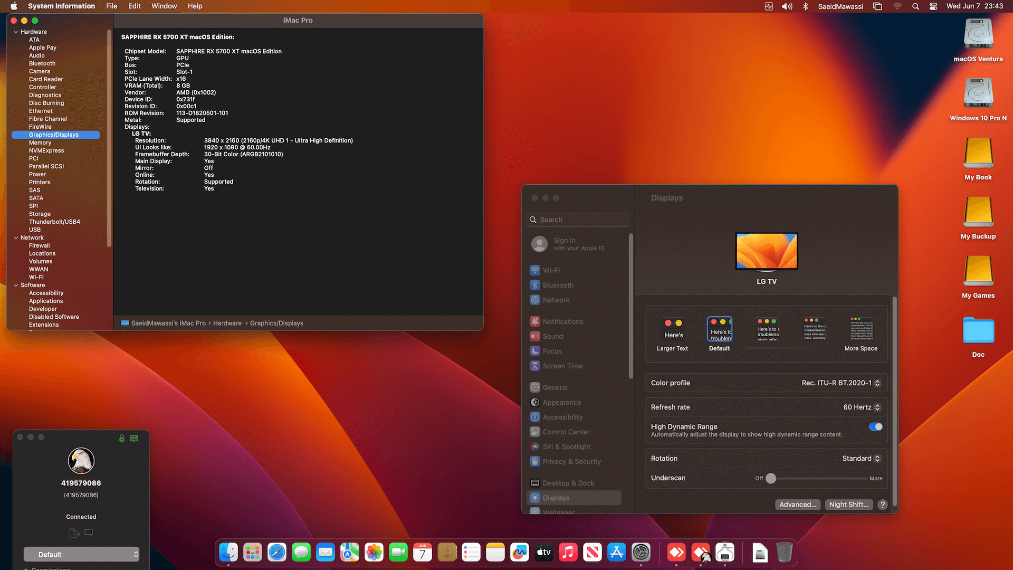Open Spotlight search in menu bar

click(x=916, y=6)
